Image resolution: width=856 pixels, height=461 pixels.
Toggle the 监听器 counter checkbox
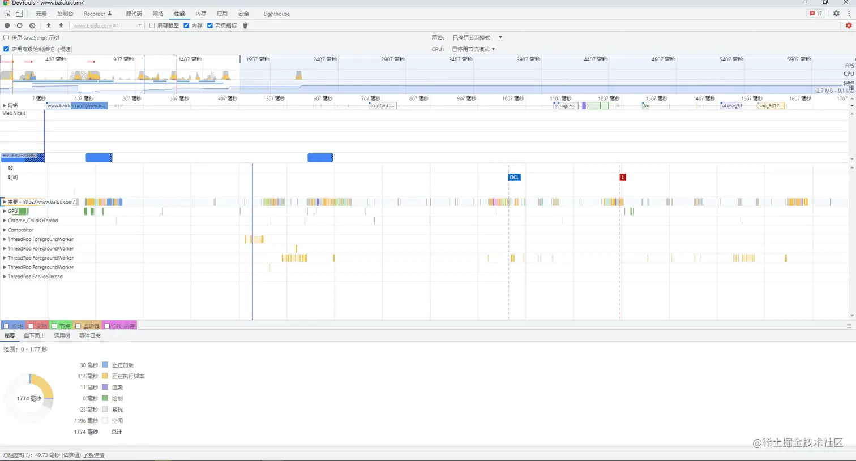tap(78, 326)
